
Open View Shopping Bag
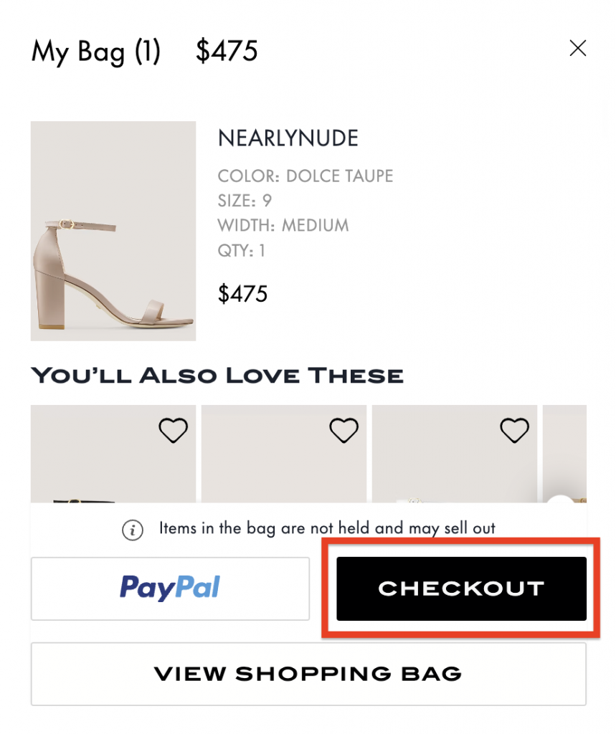pos(308,674)
